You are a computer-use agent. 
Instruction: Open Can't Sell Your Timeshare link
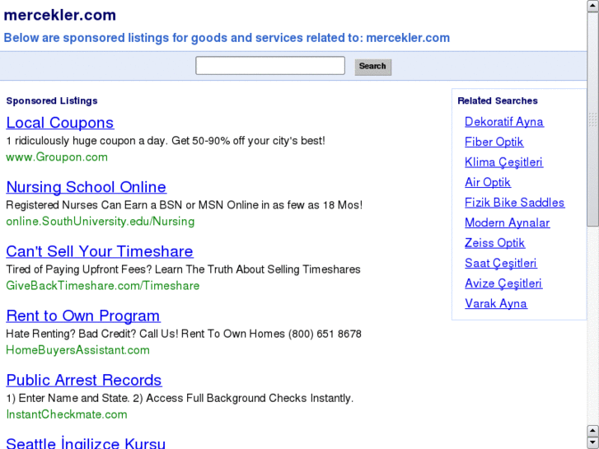pos(100,251)
